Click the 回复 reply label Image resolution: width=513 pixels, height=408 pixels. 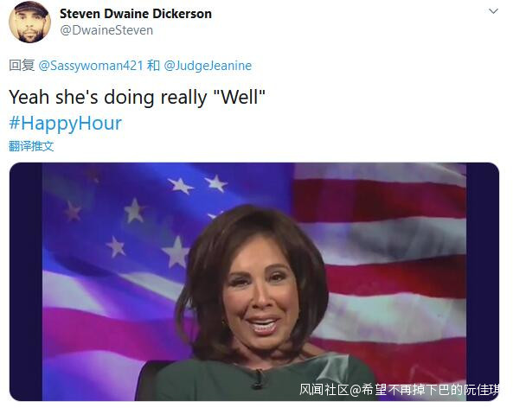22,66
